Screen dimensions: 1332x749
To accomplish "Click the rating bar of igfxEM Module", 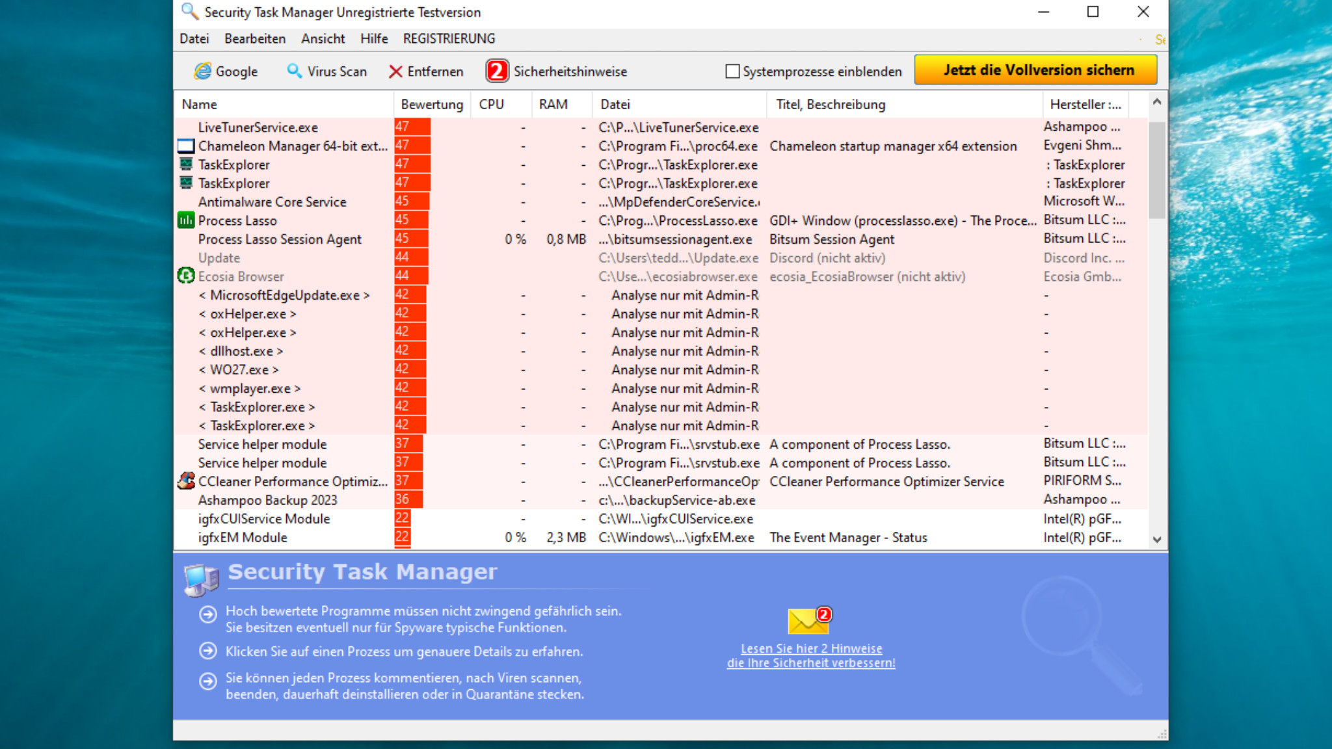I will pyautogui.click(x=403, y=538).
